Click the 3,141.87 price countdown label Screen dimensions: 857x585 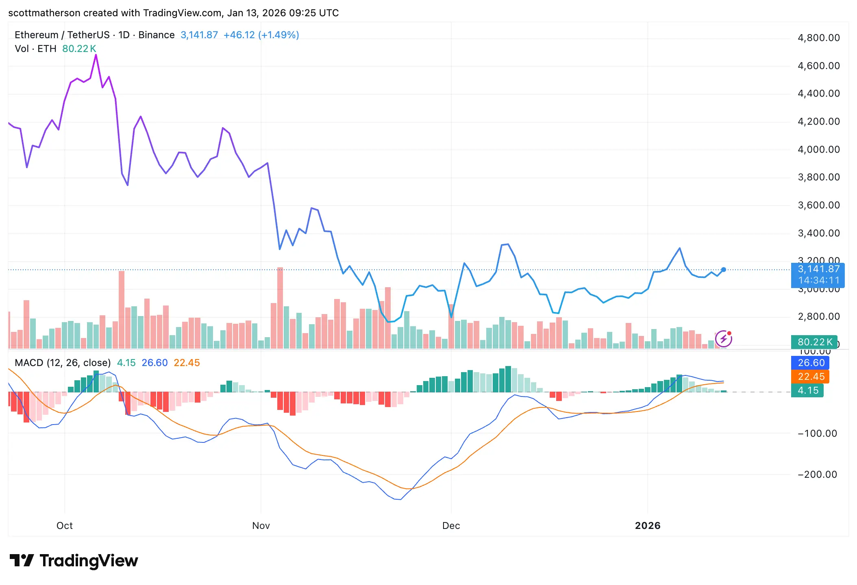pos(818,275)
